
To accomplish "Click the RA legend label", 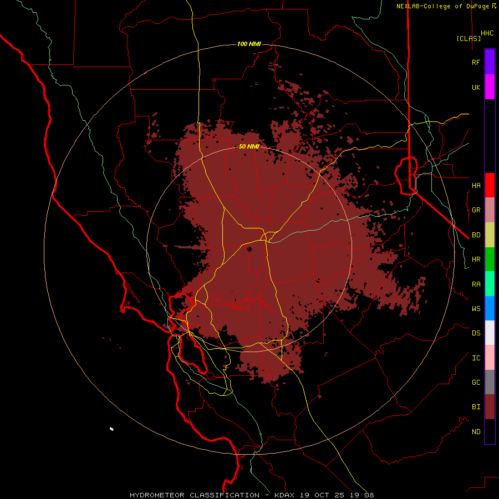I will pyautogui.click(x=476, y=284).
